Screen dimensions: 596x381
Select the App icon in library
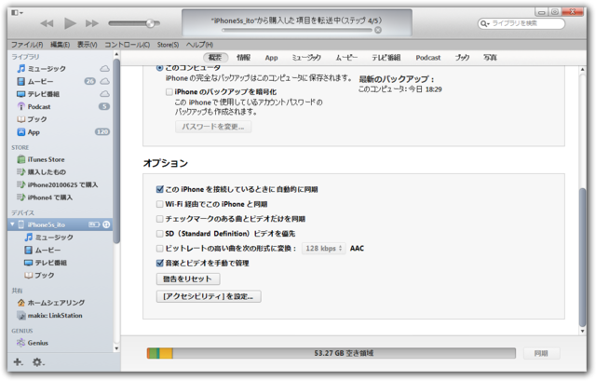(21, 132)
